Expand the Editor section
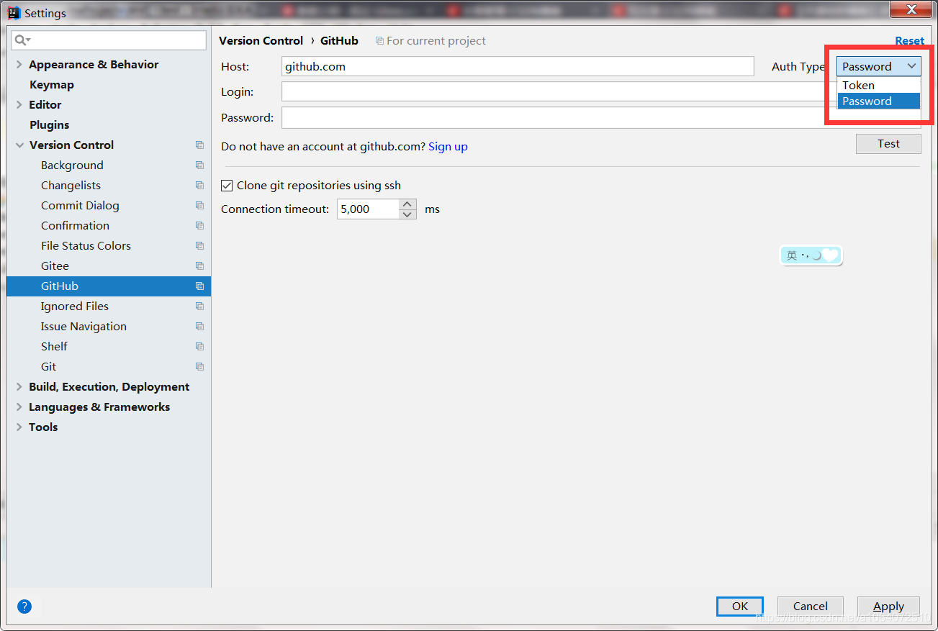Image resolution: width=938 pixels, height=631 pixels. coord(19,105)
